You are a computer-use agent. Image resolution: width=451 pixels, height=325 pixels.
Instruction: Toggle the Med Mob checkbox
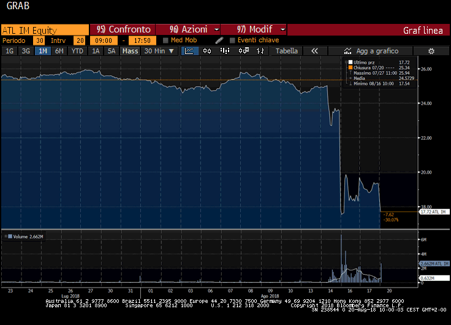pyautogui.click(x=165, y=40)
